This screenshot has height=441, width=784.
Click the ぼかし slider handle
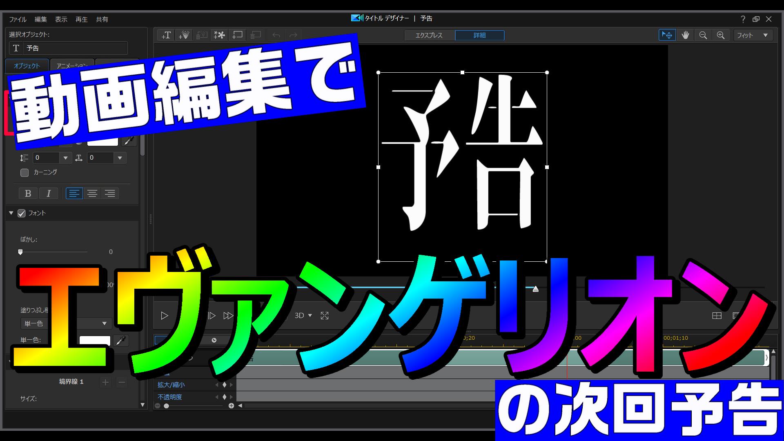point(20,252)
